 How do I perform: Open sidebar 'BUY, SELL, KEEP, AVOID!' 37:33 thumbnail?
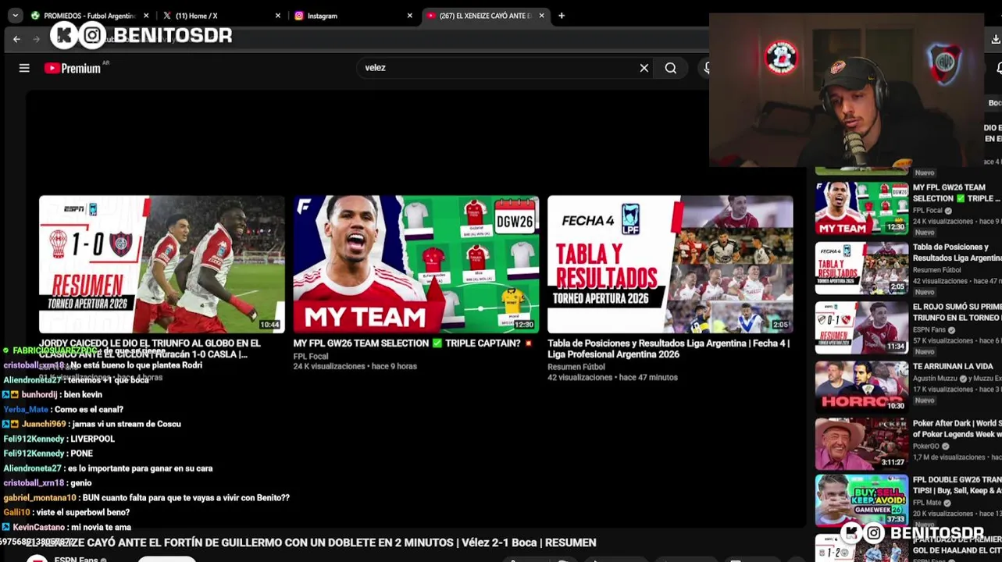[862, 501]
